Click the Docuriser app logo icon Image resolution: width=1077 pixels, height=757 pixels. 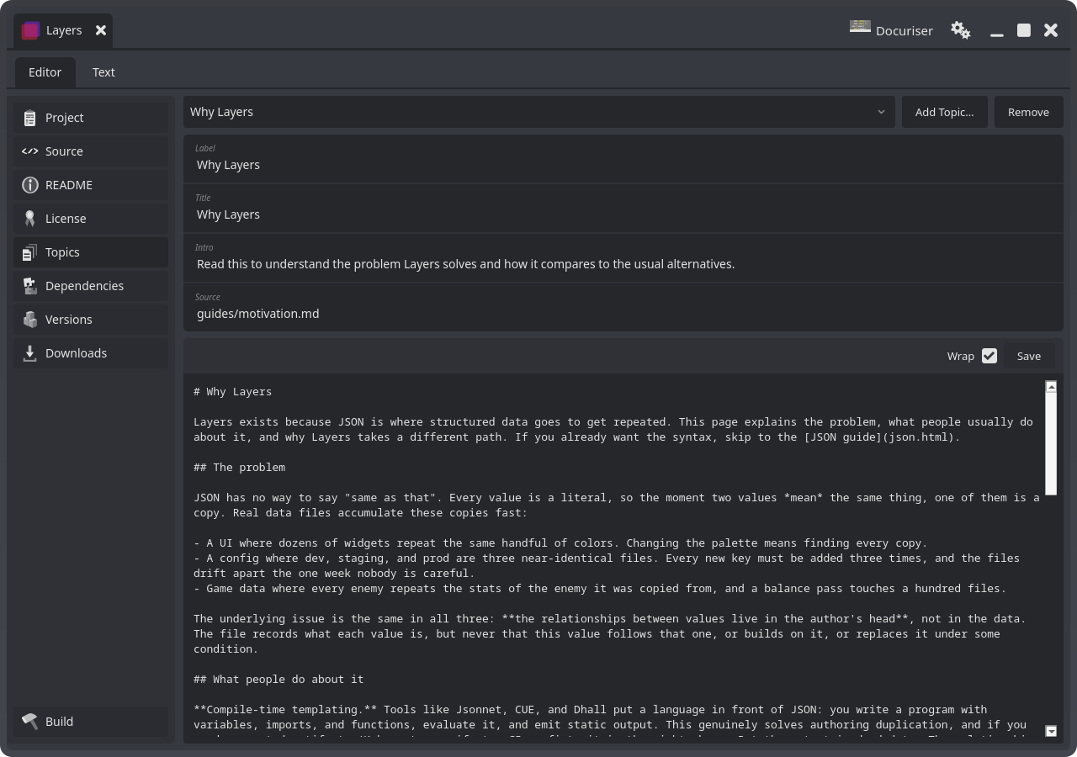pyautogui.click(x=860, y=26)
